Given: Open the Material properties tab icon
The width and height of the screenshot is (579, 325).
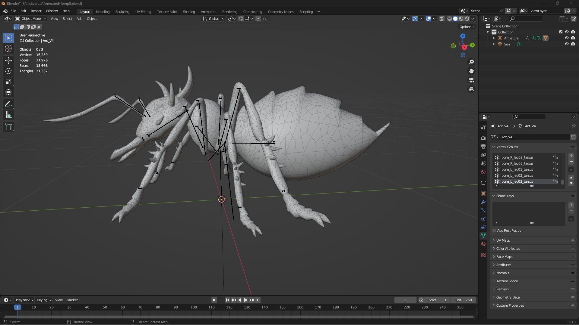Looking at the screenshot, I should coord(483,244).
